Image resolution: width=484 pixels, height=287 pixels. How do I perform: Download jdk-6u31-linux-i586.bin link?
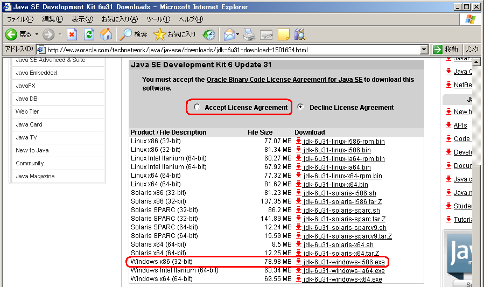(x=337, y=150)
